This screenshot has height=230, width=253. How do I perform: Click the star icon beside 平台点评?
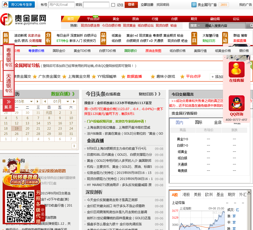pyautogui.click(x=182, y=77)
